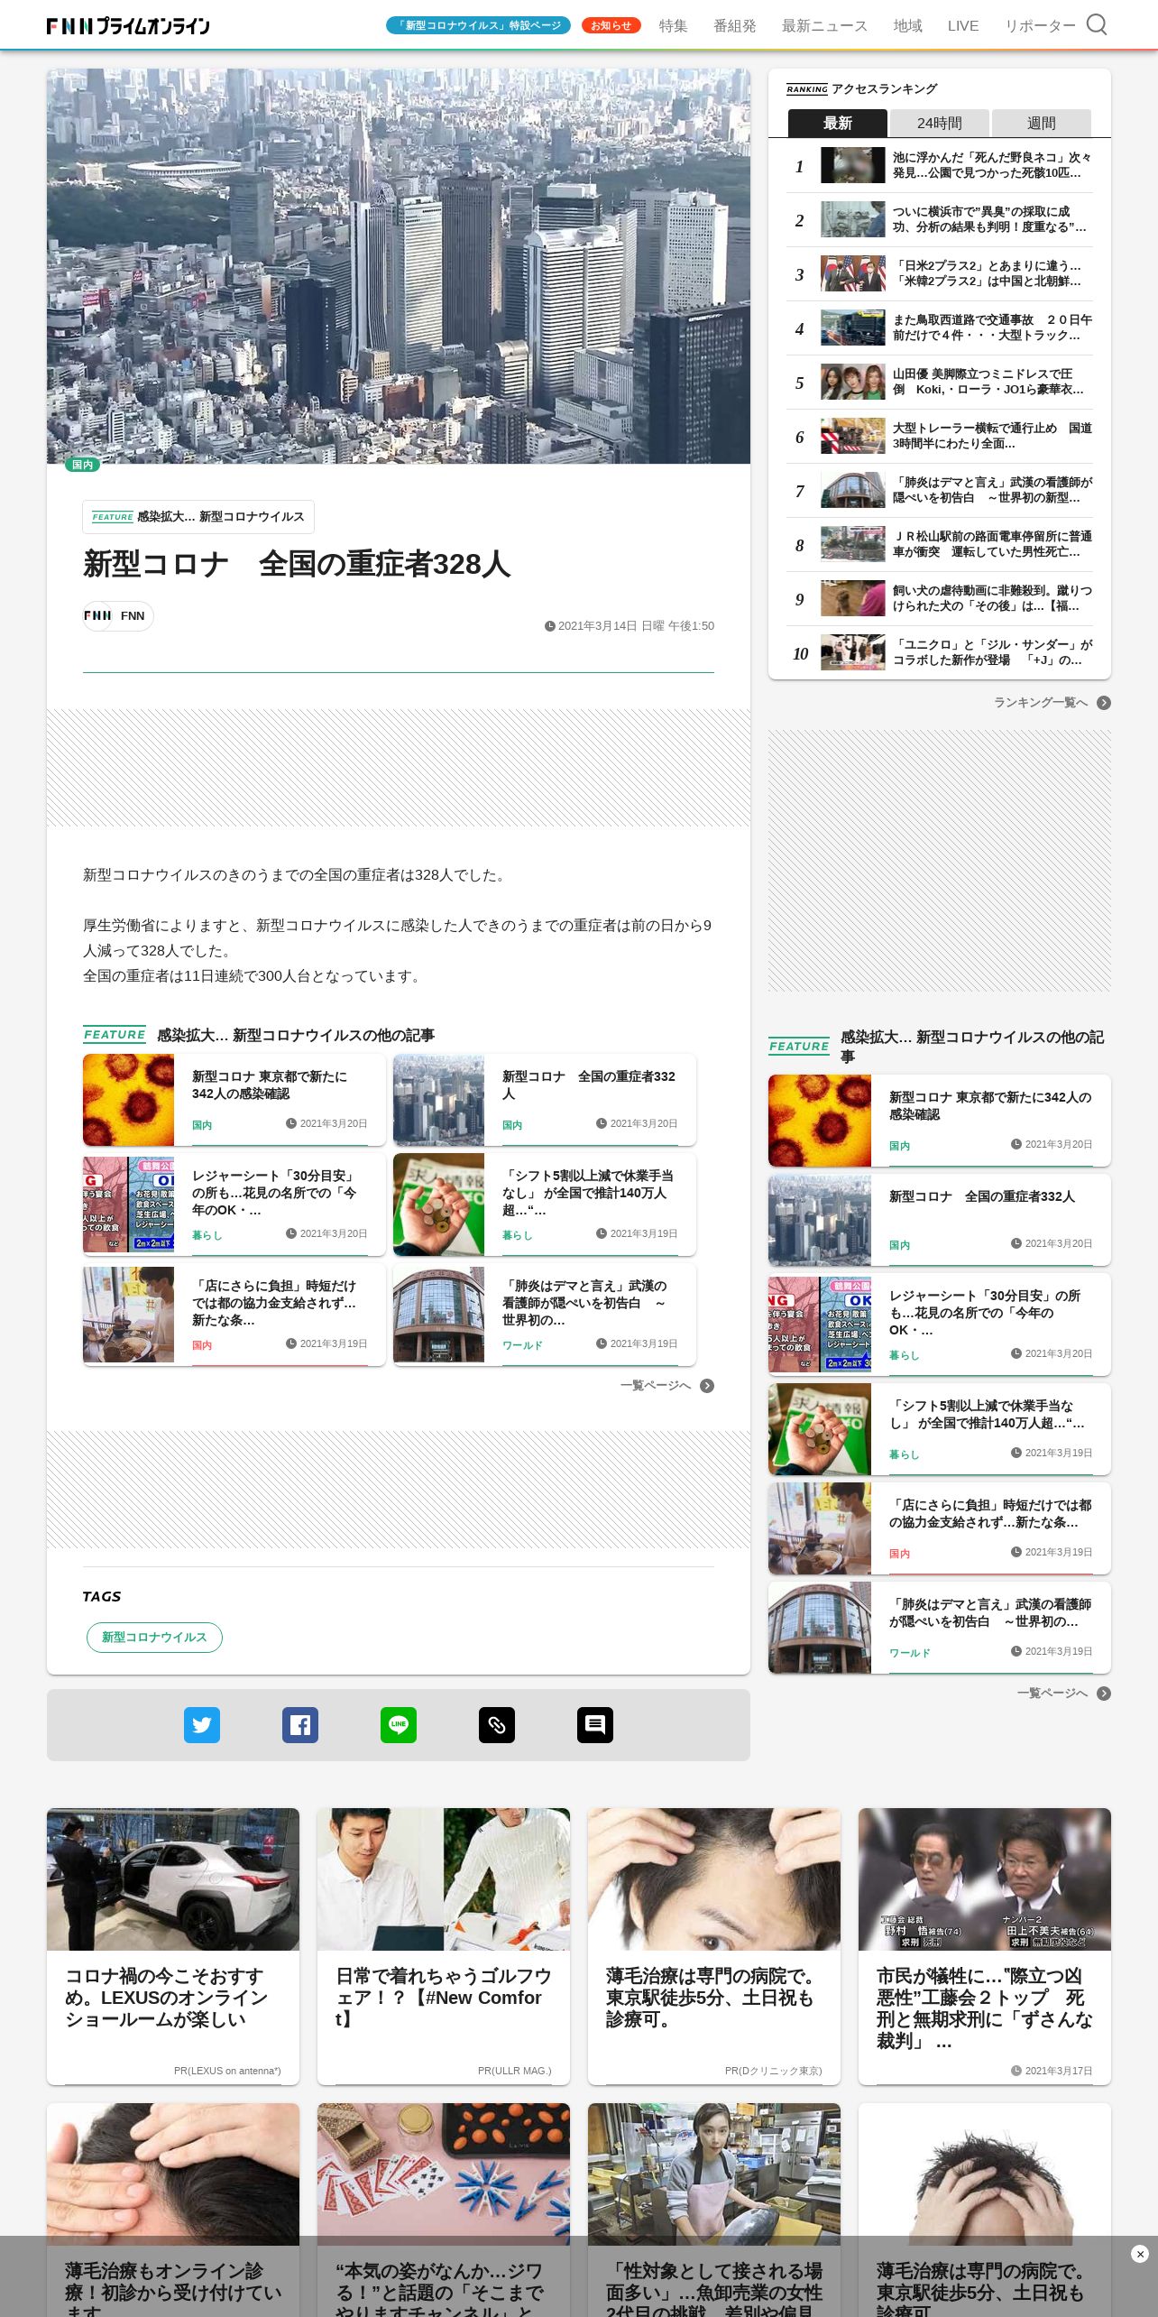Click the virus thumbnail in the sidebar feature list

pyautogui.click(x=820, y=1121)
